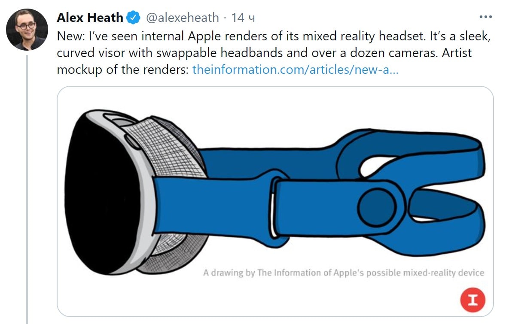Open the Alex Heath display name
506x324 pixels.
point(90,18)
